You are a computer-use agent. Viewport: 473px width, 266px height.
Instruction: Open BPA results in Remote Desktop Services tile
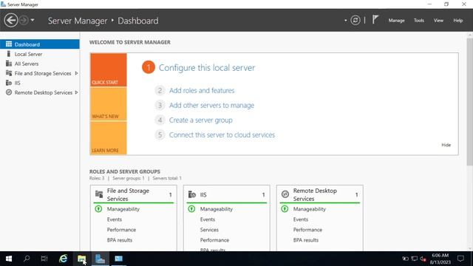305,240
